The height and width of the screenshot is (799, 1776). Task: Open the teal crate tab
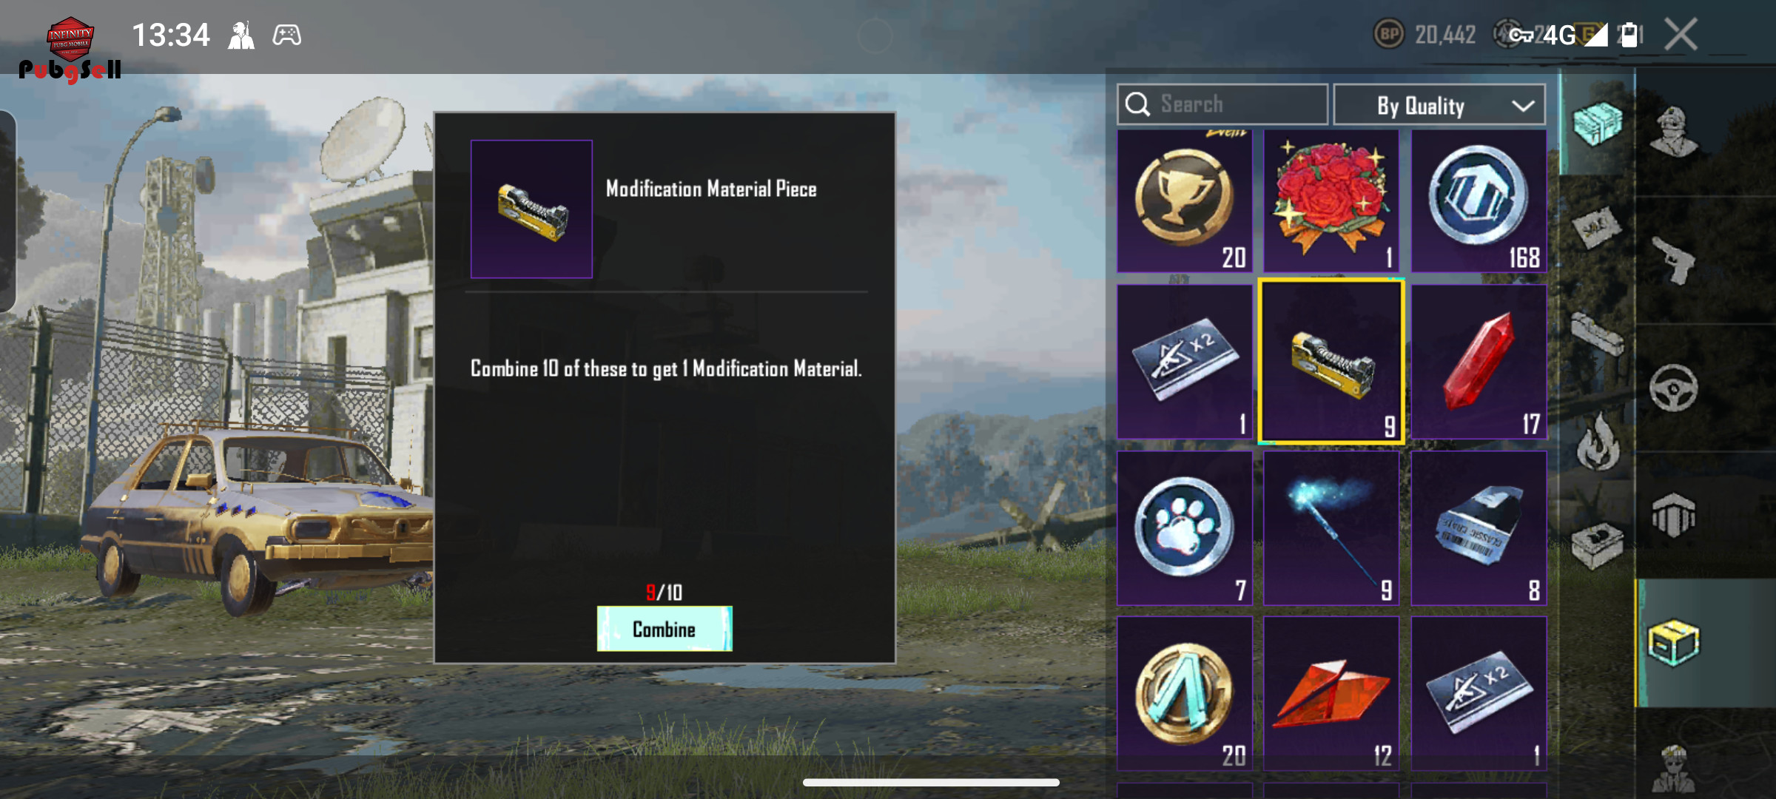[1598, 123]
